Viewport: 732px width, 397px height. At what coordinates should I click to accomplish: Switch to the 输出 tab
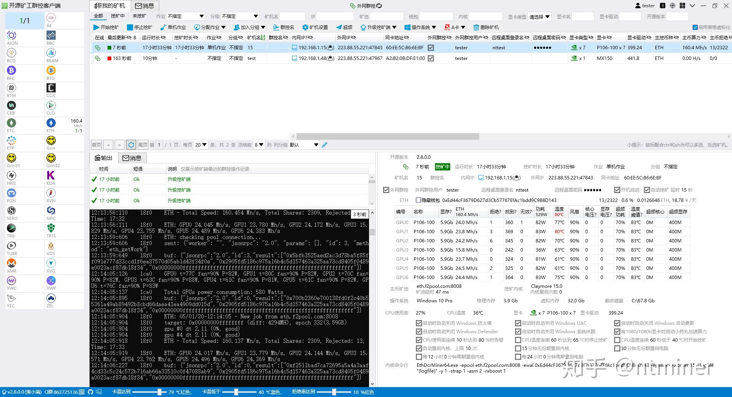coord(104,158)
